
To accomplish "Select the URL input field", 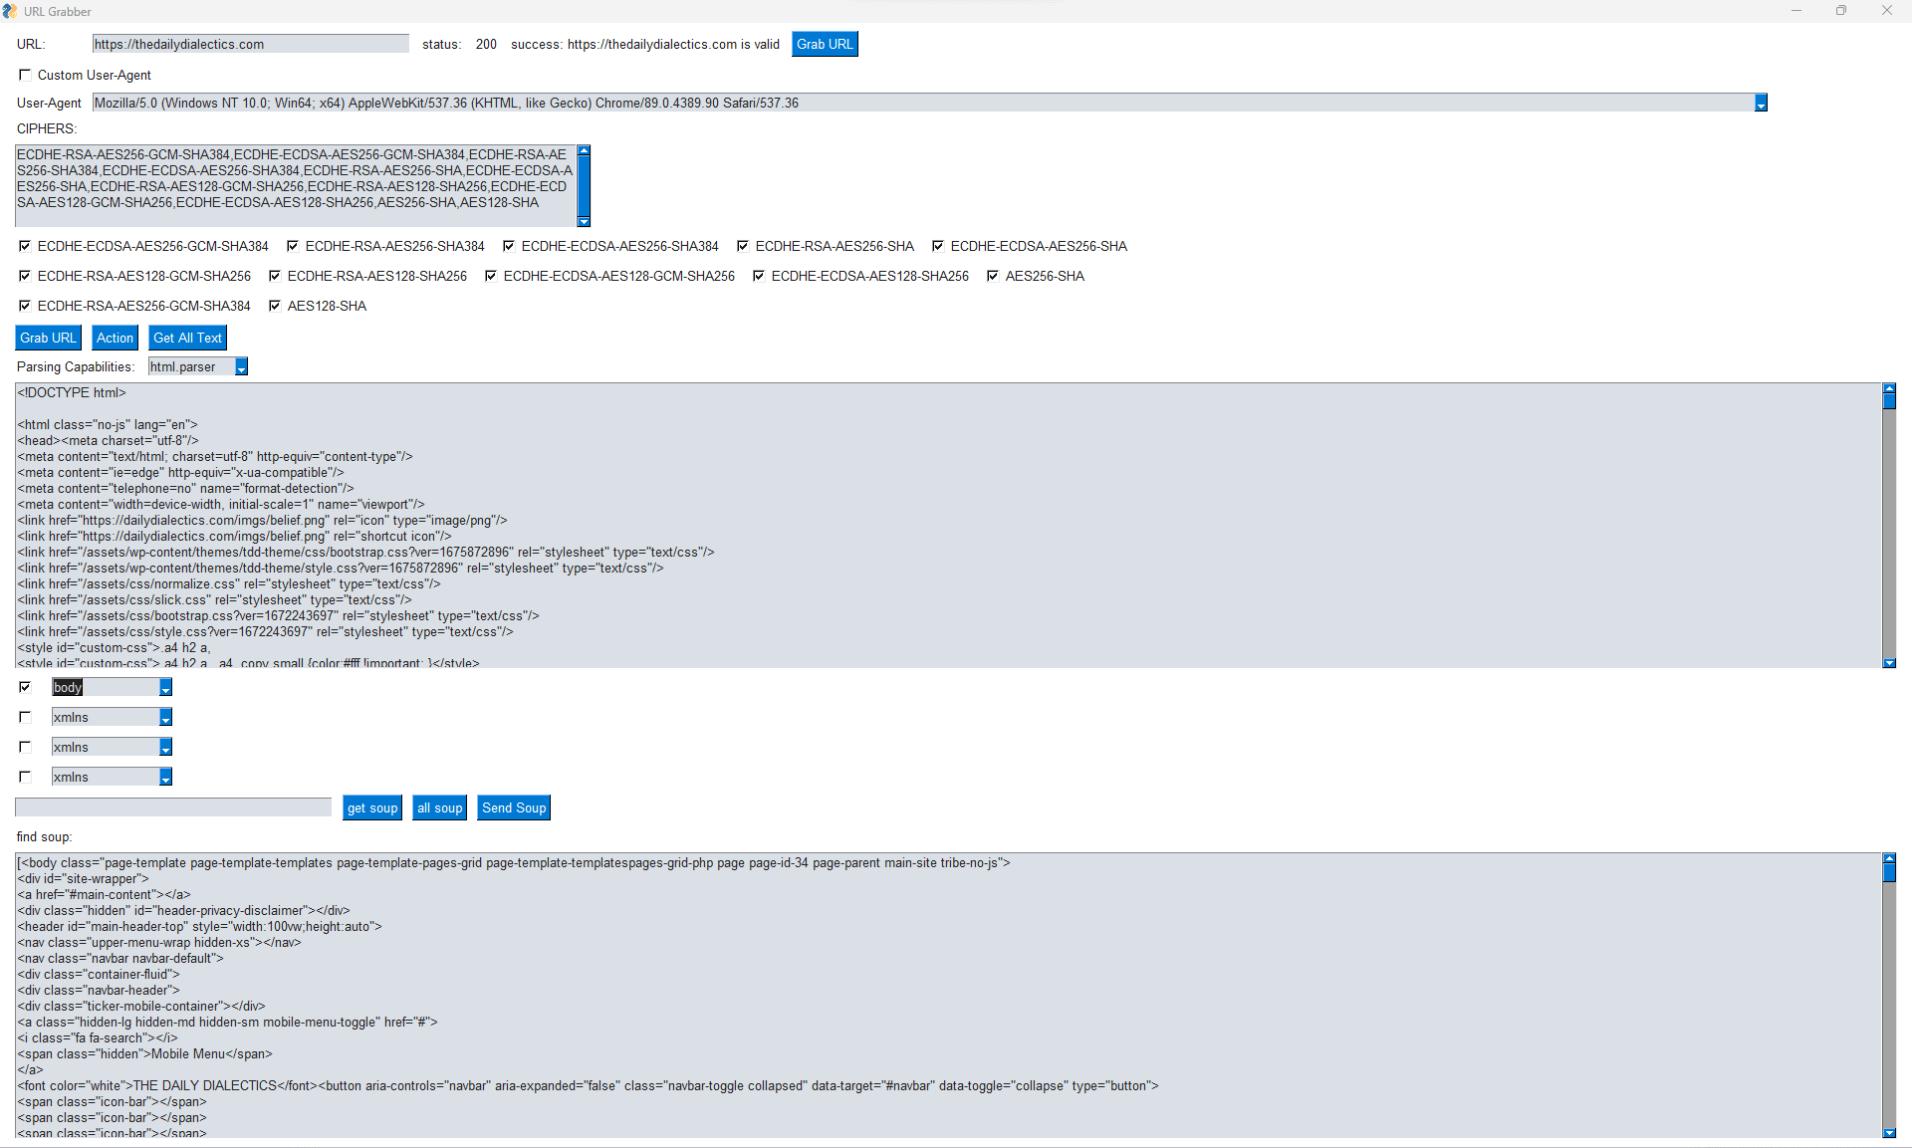I will pos(251,44).
